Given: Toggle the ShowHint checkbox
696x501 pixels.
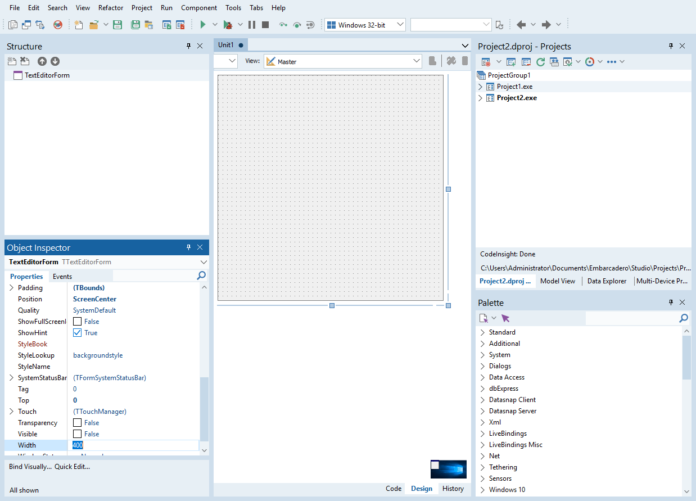Looking at the screenshot, I should [78, 333].
